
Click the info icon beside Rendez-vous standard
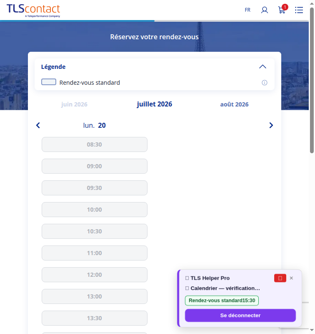click(265, 83)
